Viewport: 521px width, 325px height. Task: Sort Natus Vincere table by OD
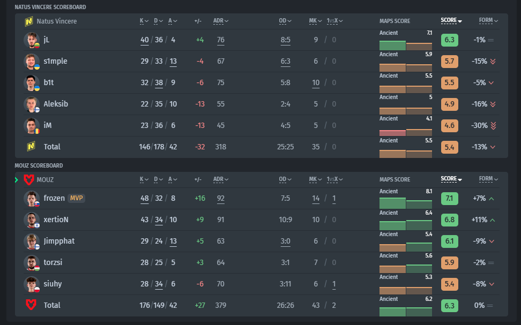[285, 21]
